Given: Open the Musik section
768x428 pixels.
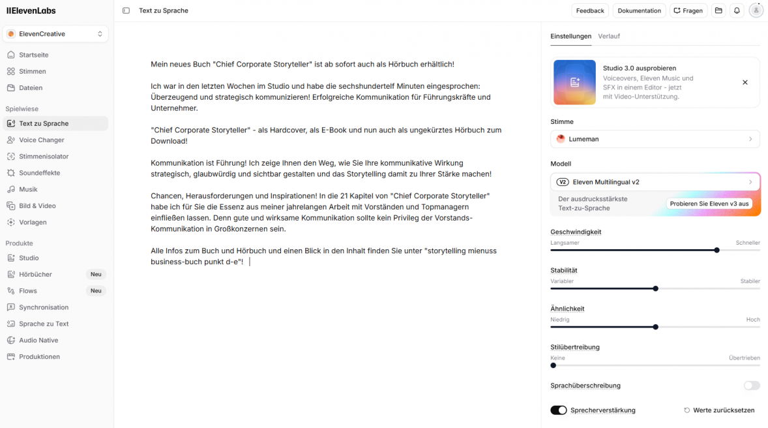Looking at the screenshot, I should tap(28, 189).
